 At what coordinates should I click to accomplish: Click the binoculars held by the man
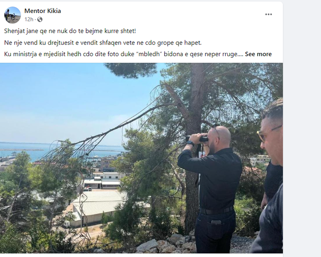198,139
